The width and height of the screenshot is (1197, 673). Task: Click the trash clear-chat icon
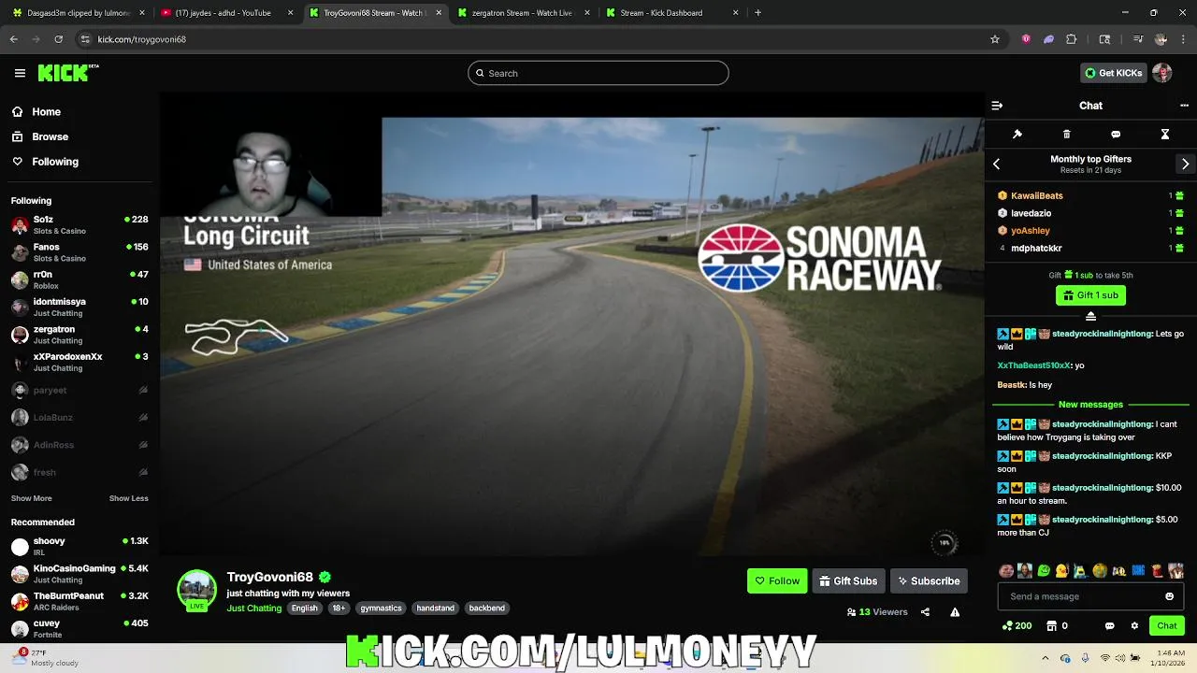pyautogui.click(x=1067, y=135)
